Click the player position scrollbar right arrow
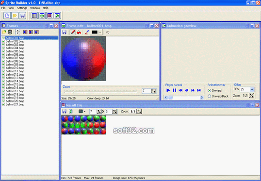Screen dimensions: 261x181 coord(202,98)
